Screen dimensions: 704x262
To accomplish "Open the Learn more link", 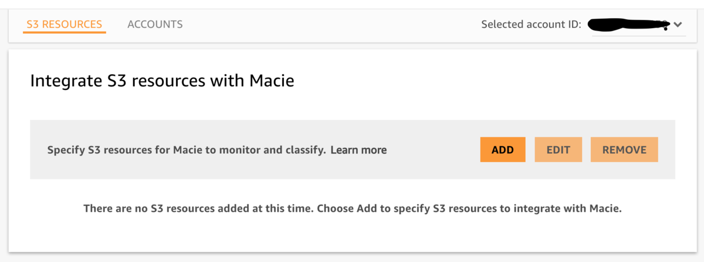I will tap(358, 150).
